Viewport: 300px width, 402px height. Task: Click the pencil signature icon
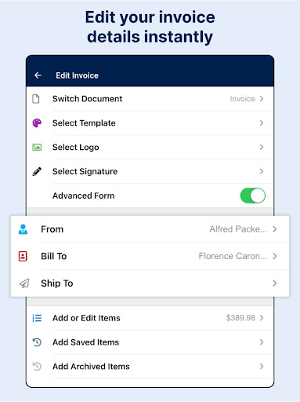point(37,171)
